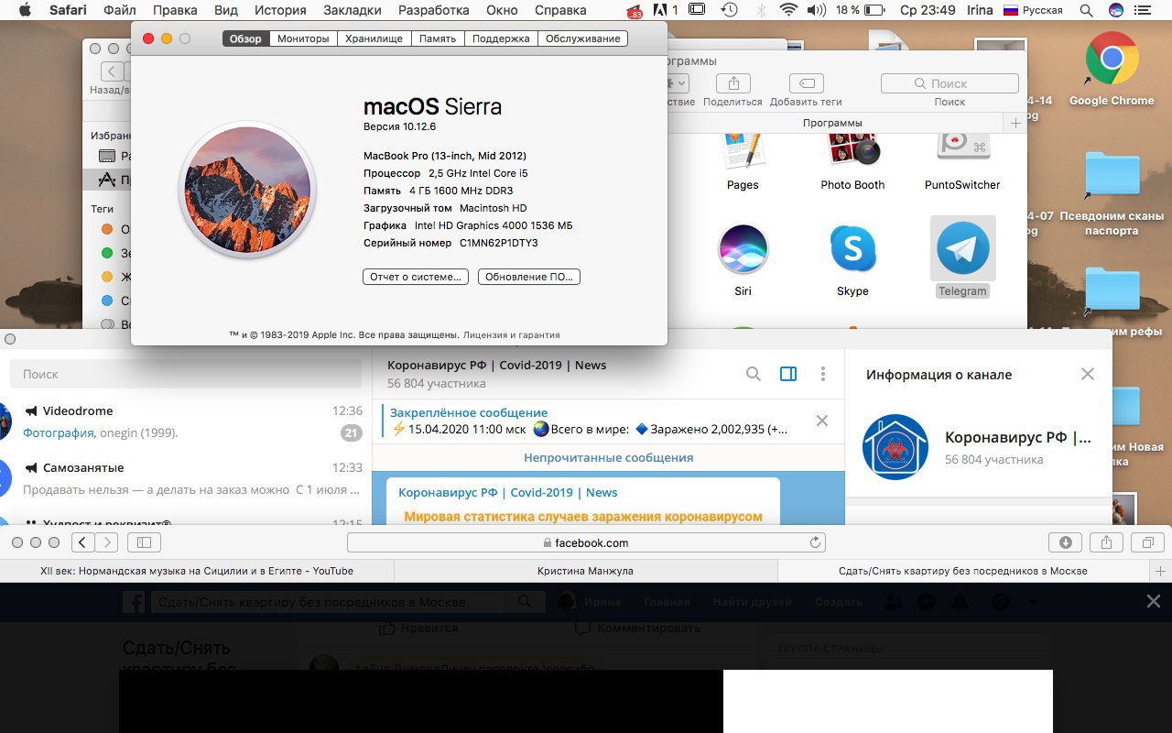Select Siri app in Finder Programs window
This screenshot has width=1172, height=733.
tap(743, 259)
